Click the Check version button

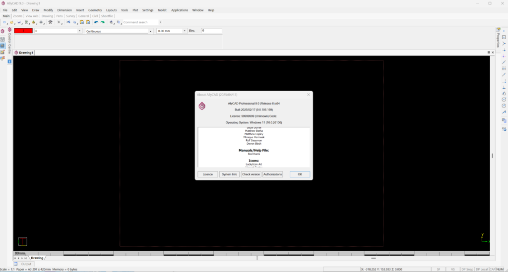(251, 174)
